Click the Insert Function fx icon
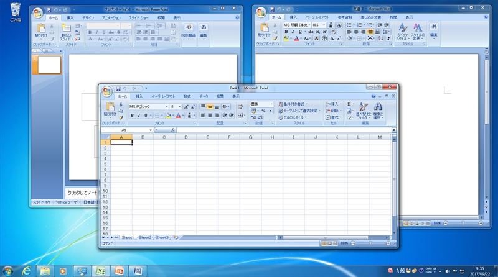 click(173, 130)
